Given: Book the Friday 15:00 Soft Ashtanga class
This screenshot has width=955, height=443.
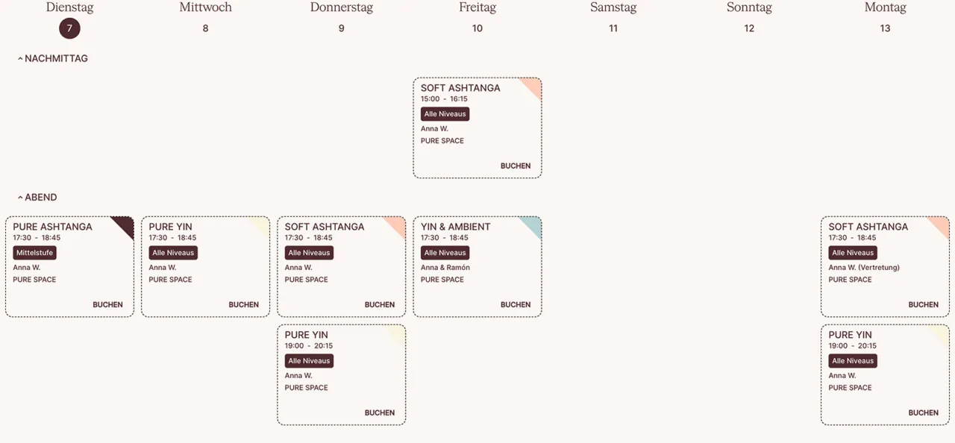Looking at the screenshot, I should tap(516, 166).
